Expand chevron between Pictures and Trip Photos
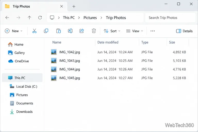 point(101,18)
